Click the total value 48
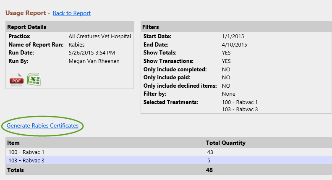This screenshot has height=180, width=332. [x=209, y=170]
